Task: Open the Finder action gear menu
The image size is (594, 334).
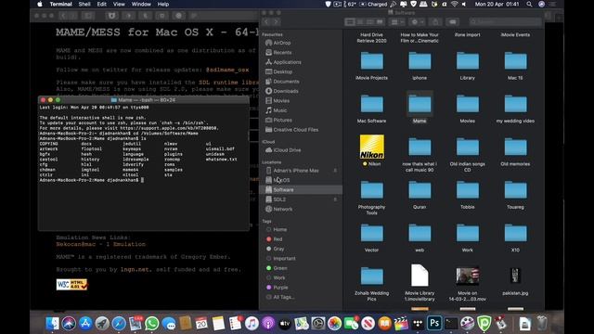Action: point(418,22)
